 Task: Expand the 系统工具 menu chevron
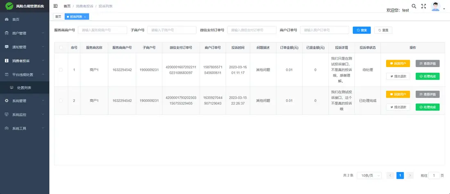(x=43, y=129)
